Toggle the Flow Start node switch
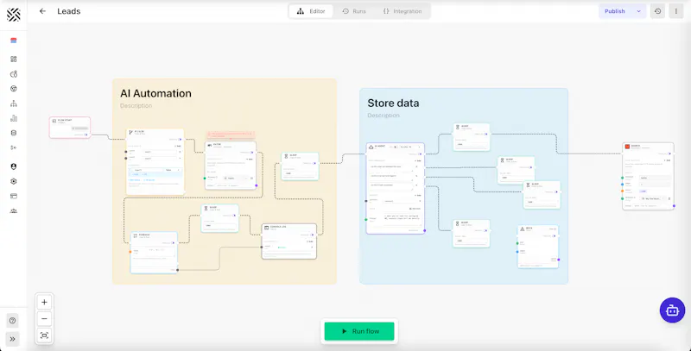The width and height of the screenshot is (691, 351). click(x=86, y=135)
